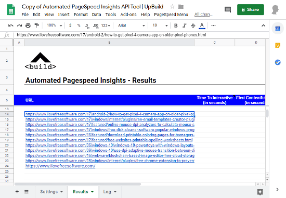The image size is (286, 198).
Task: Click the Redo icon
Action: click(x=19, y=25)
